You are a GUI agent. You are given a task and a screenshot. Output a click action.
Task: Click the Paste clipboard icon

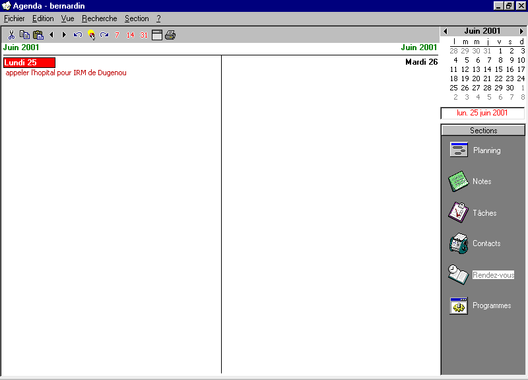[x=38, y=35]
